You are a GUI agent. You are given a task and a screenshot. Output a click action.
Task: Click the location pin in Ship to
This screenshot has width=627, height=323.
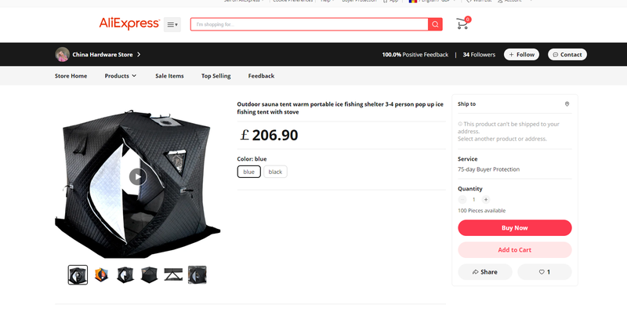[x=567, y=103]
